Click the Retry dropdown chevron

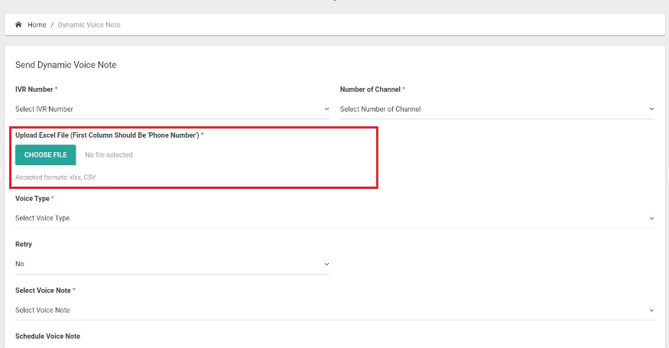(326, 265)
